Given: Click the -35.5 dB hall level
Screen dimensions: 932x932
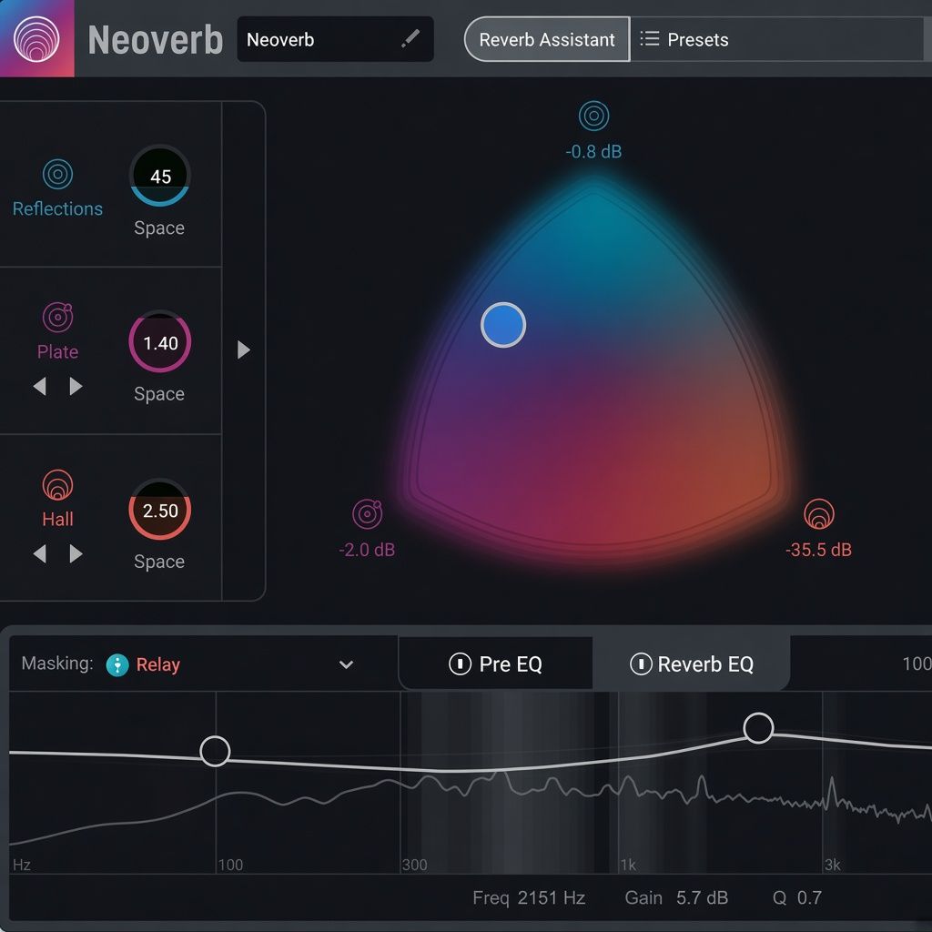Looking at the screenshot, I should [818, 550].
